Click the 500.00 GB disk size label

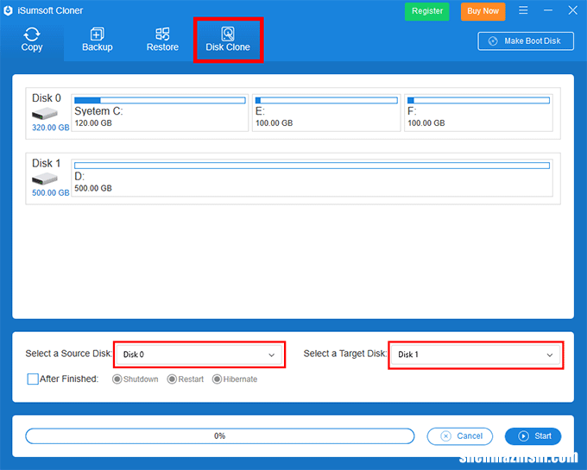[51, 192]
